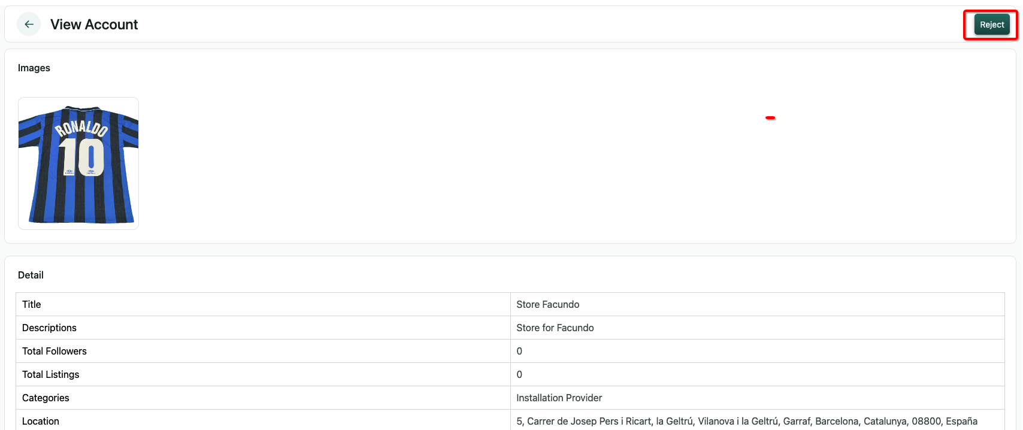Click the RONALDO name on the jersey

(81, 128)
